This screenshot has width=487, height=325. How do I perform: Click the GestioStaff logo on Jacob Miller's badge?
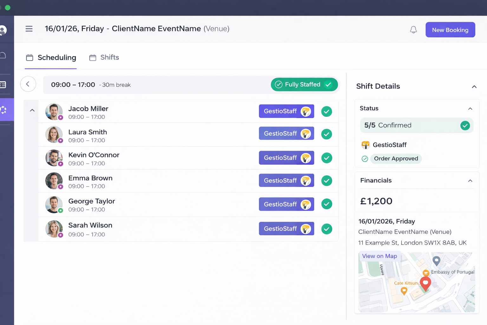pyautogui.click(x=305, y=111)
